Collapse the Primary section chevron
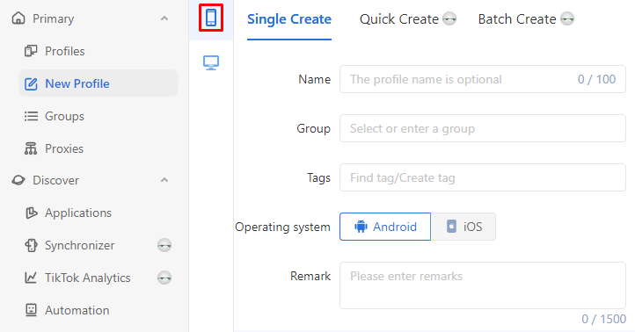Screen dimensions: 635x332 click(x=164, y=18)
